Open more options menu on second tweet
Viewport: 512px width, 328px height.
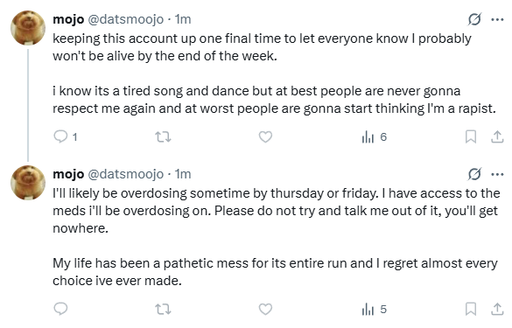(x=497, y=174)
